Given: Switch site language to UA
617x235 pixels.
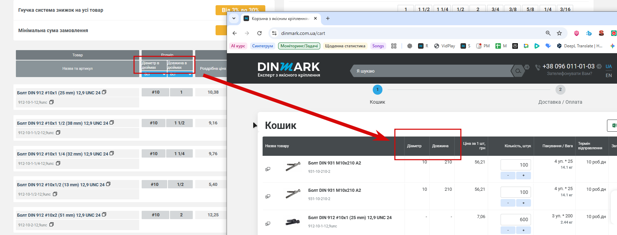Looking at the screenshot, I should [x=609, y=66].
